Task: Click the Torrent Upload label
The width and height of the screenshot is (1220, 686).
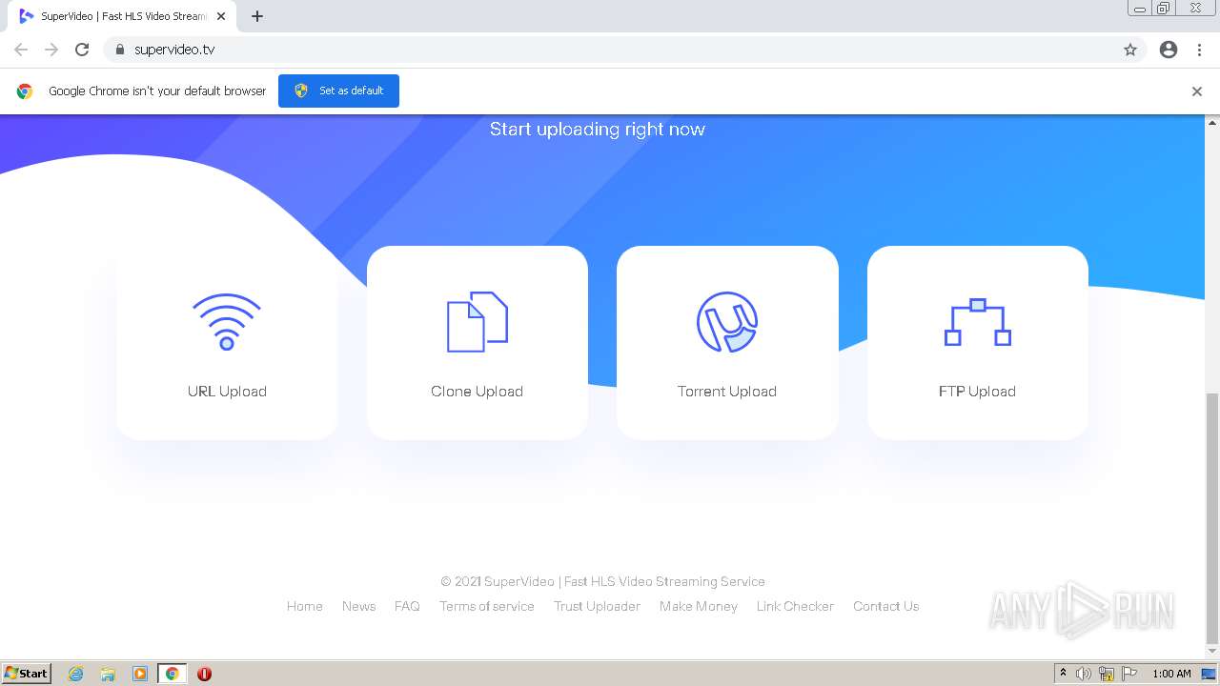Action: [727, 392]
